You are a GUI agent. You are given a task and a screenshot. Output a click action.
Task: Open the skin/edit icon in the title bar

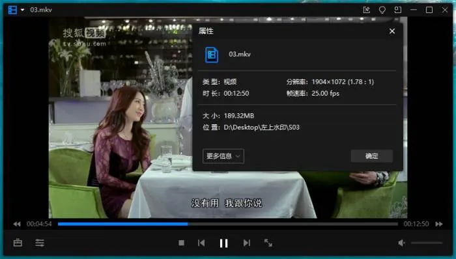366,10
